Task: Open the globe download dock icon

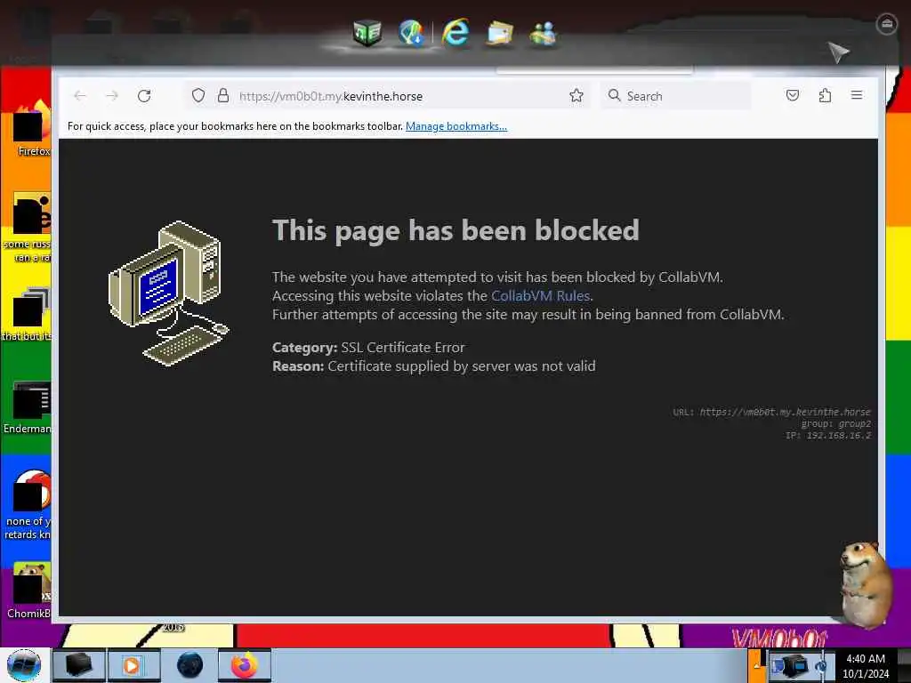Action: pos(411,33)
